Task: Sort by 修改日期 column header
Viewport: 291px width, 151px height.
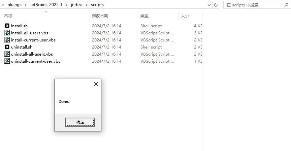Action: (100, 16)
